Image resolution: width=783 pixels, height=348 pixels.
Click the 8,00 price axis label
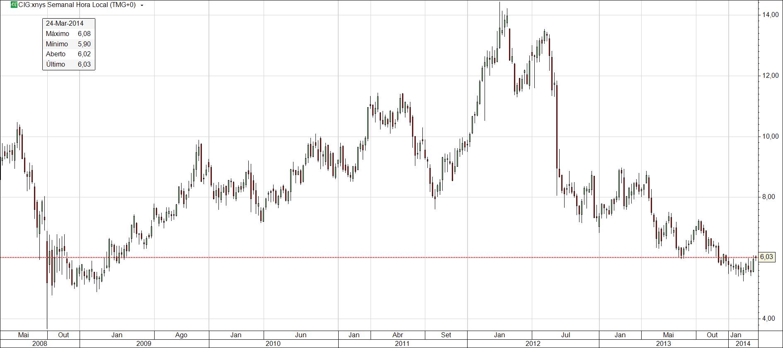pyautogui.click(x=768, y=197)
